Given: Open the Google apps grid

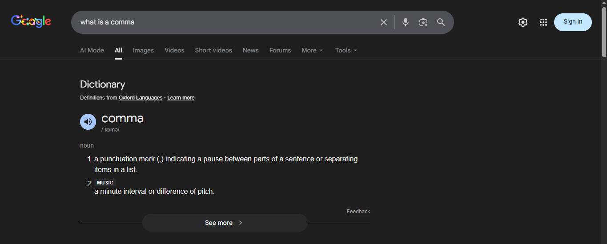Looking at the screenshot, I should (x=543, y=22).
